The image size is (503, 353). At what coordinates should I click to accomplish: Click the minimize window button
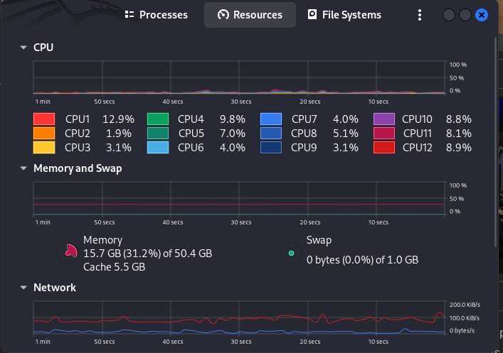coord(448,15)
